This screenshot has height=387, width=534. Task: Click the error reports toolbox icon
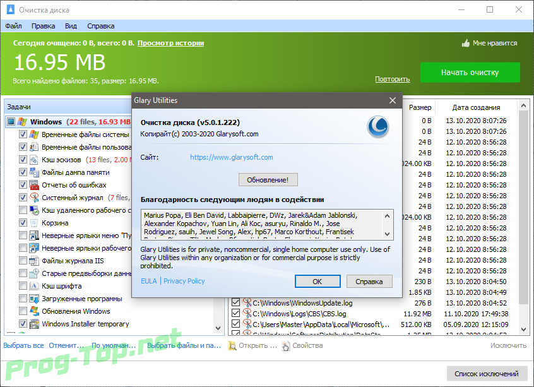(34, 184)
